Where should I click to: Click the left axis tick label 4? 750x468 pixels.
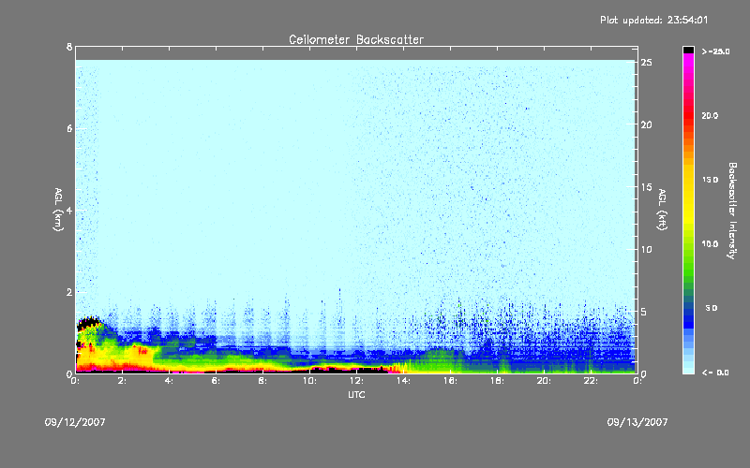(69, 210)
